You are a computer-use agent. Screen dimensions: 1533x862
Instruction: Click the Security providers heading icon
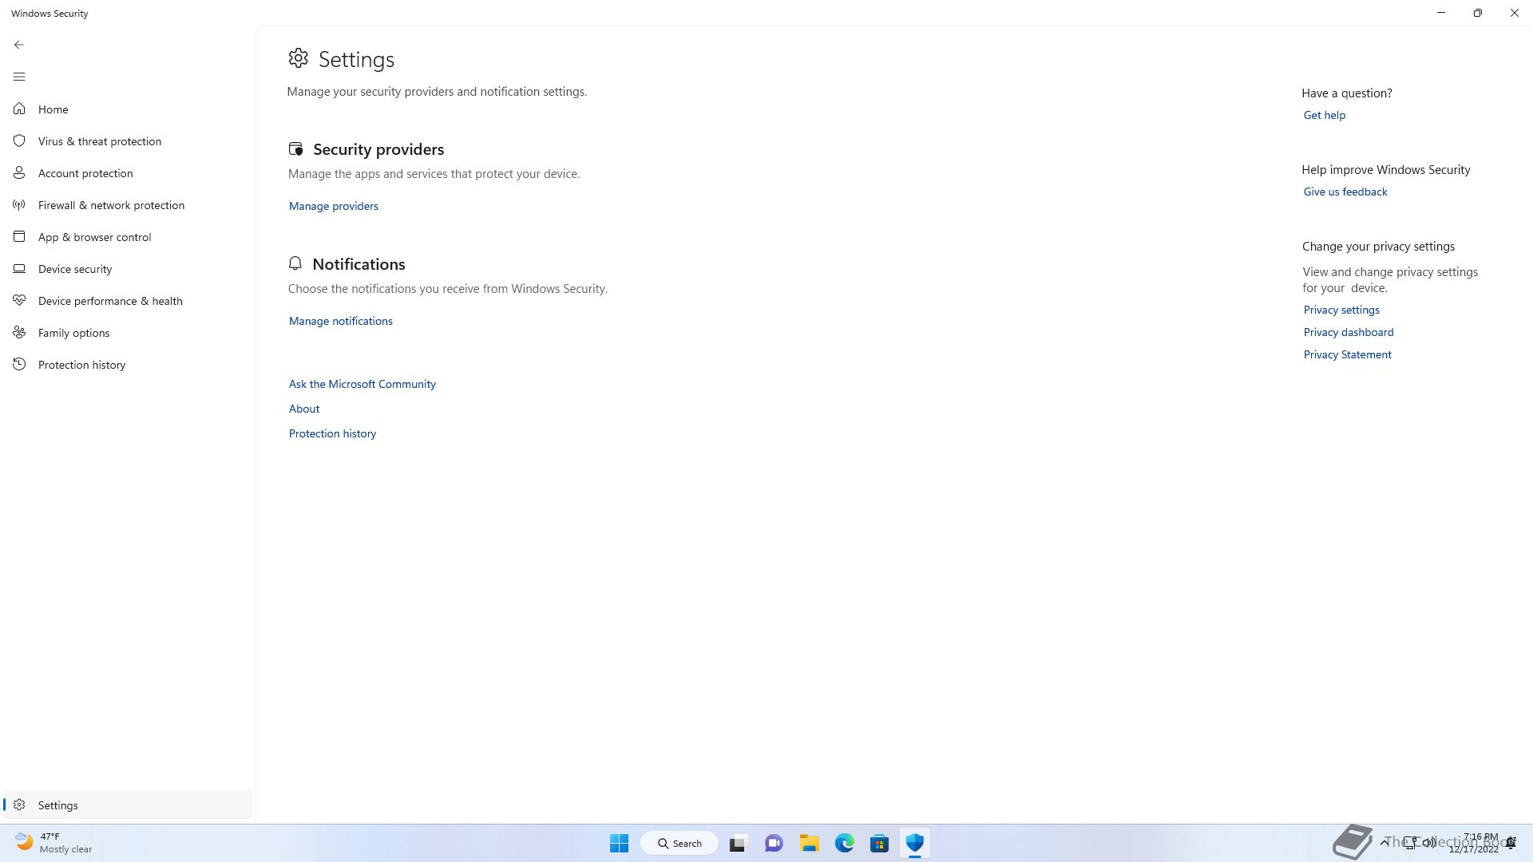(296, 149)
